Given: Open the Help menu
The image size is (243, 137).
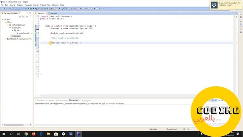Looking at the screenshot, I should click(62, 5).
